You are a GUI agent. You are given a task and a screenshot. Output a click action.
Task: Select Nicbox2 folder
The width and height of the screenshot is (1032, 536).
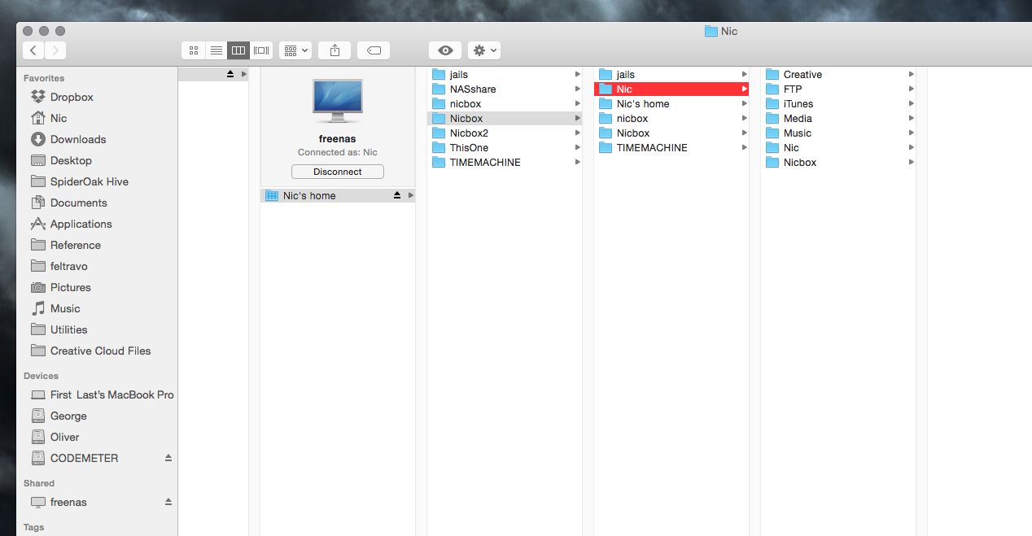(x=505, y=133)
